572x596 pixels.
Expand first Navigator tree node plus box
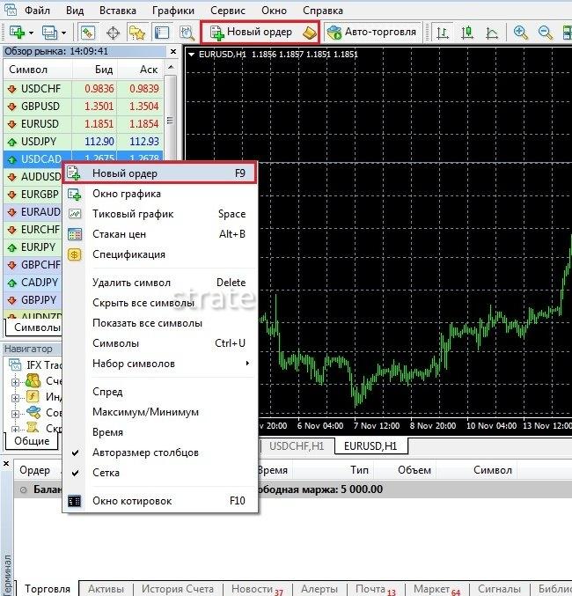pos(16,381)
